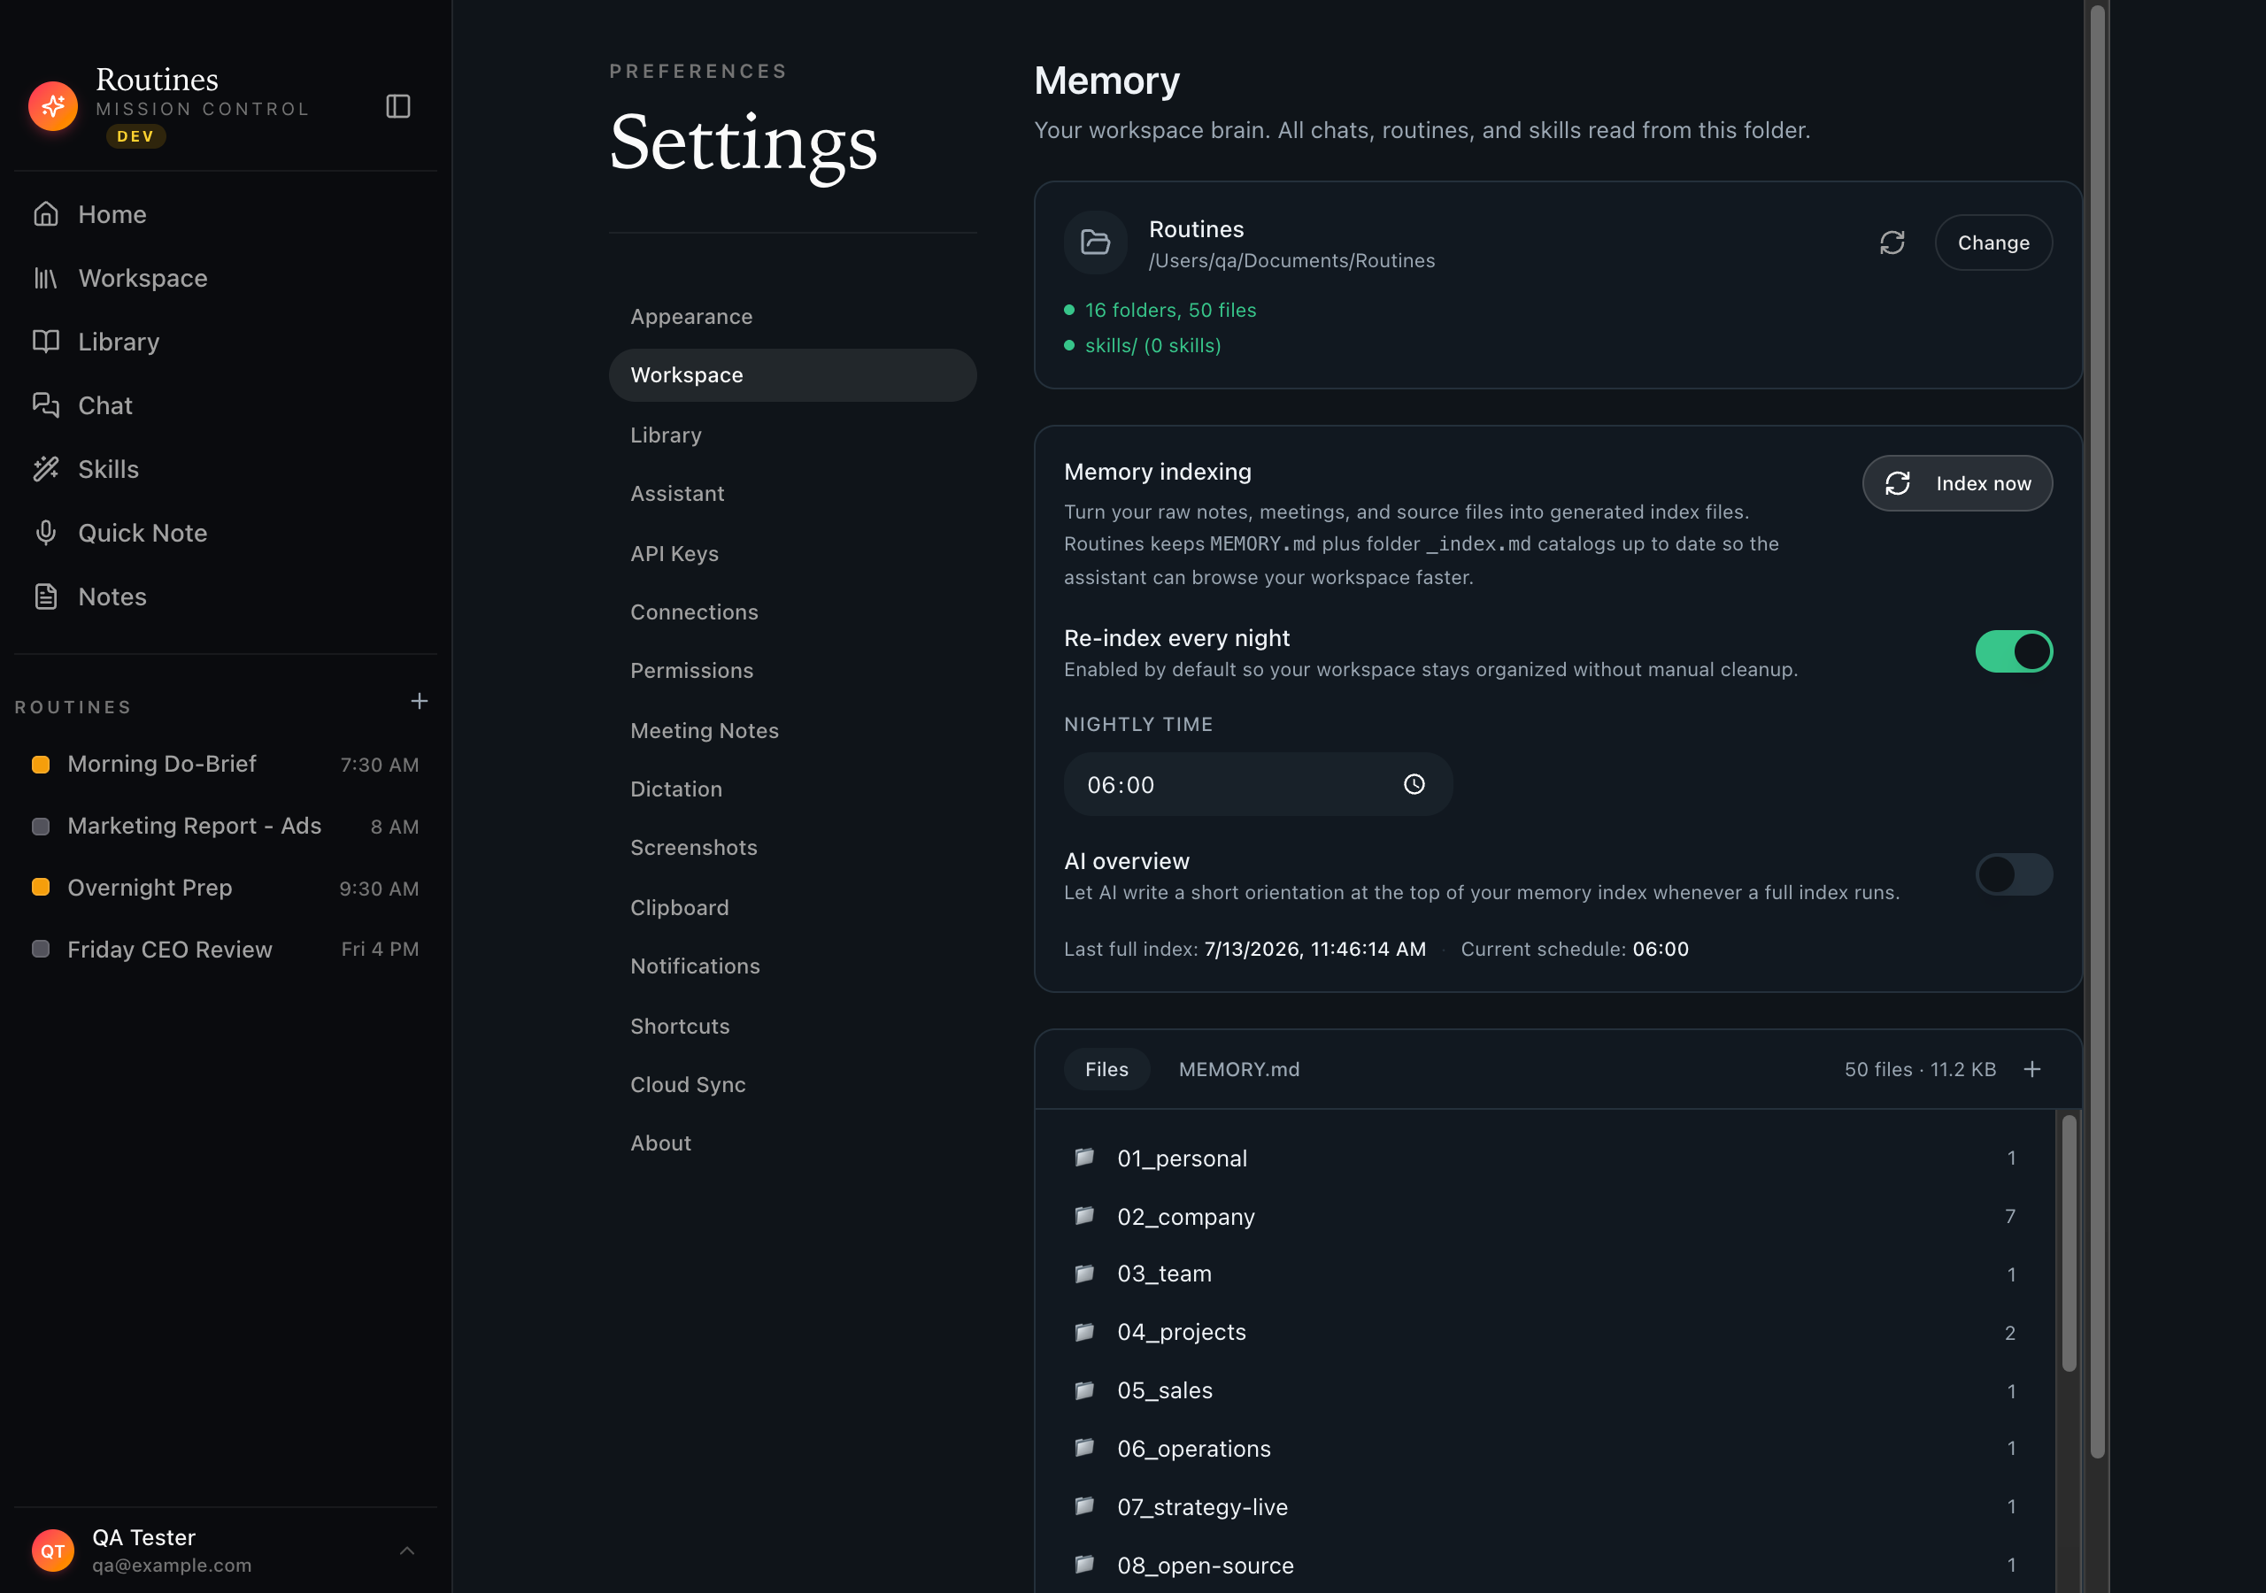Expand the 04_projects folder
Viewport: 2266px width, 1593px height.
(1545, 1333)
